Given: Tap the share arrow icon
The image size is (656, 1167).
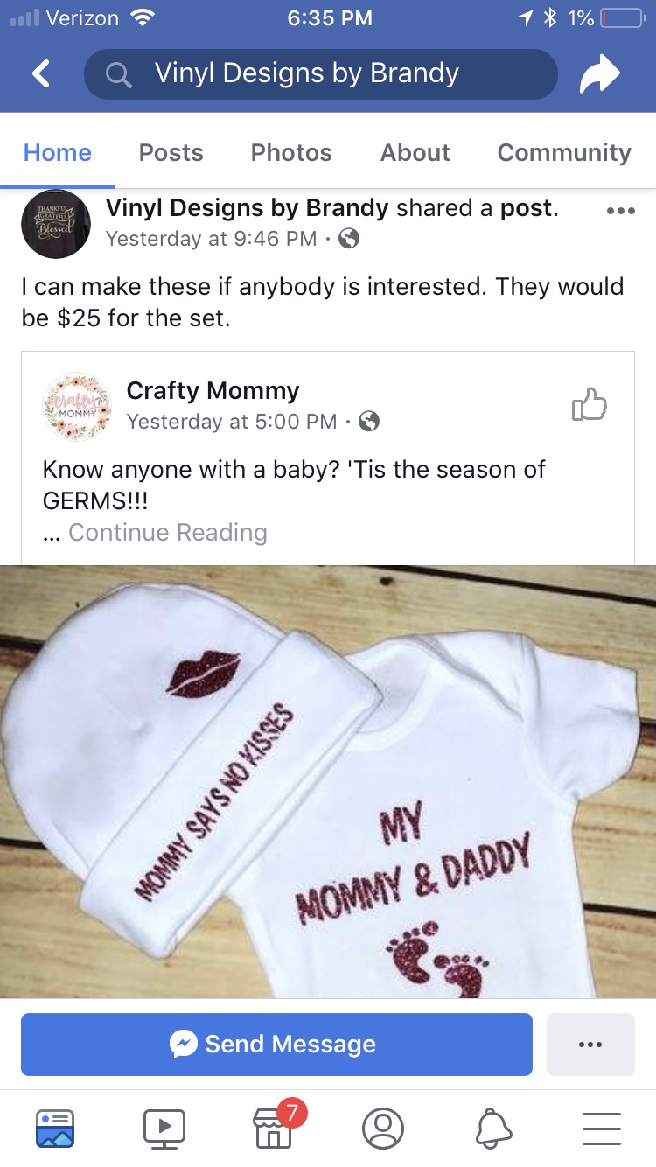Looking at the screenshot, I should (x=599, y=74).
